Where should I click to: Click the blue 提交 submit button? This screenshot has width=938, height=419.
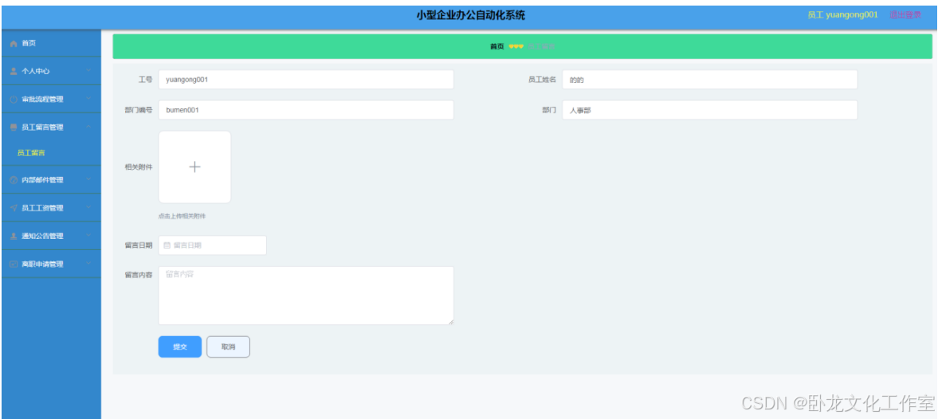pyautogui.click(x=180, y=347)
